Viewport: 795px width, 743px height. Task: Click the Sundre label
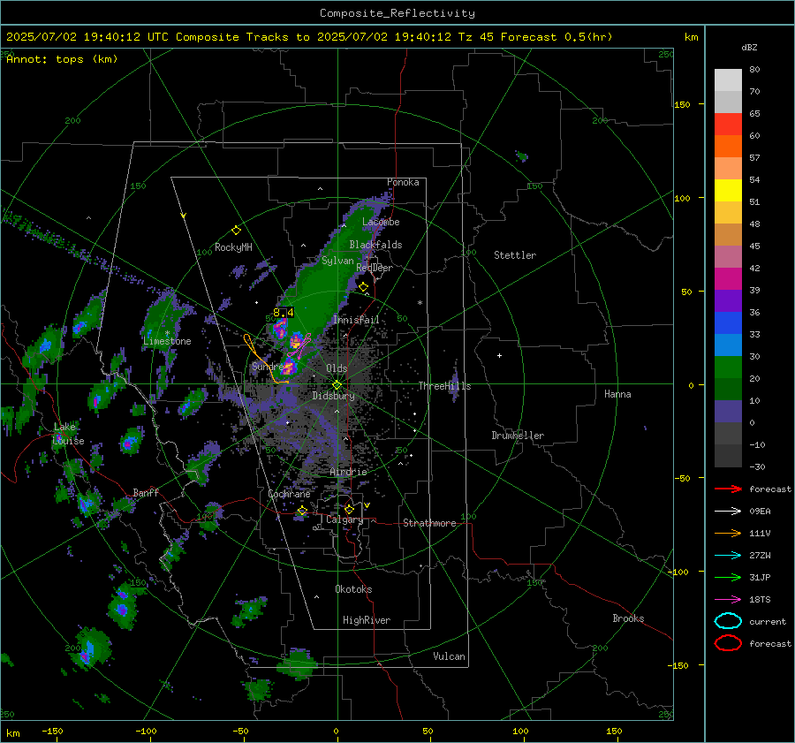pos(268,367)
